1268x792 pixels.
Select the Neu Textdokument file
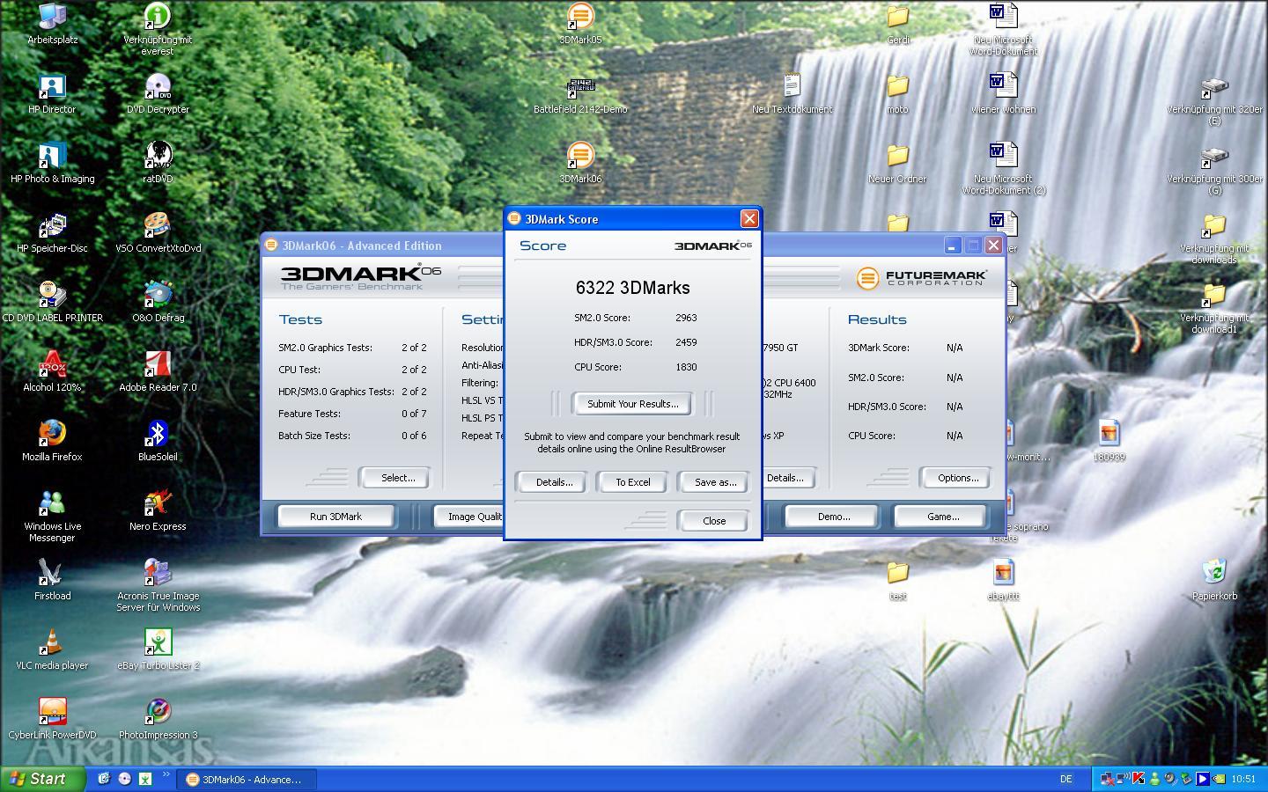[x=792, y=93]
